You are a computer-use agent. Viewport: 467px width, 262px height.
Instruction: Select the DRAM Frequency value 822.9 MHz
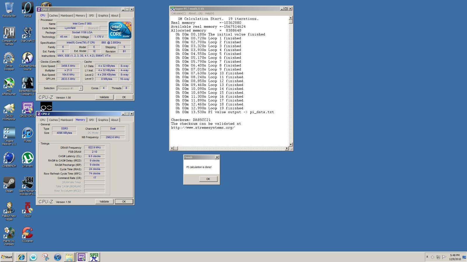point(95,147)
